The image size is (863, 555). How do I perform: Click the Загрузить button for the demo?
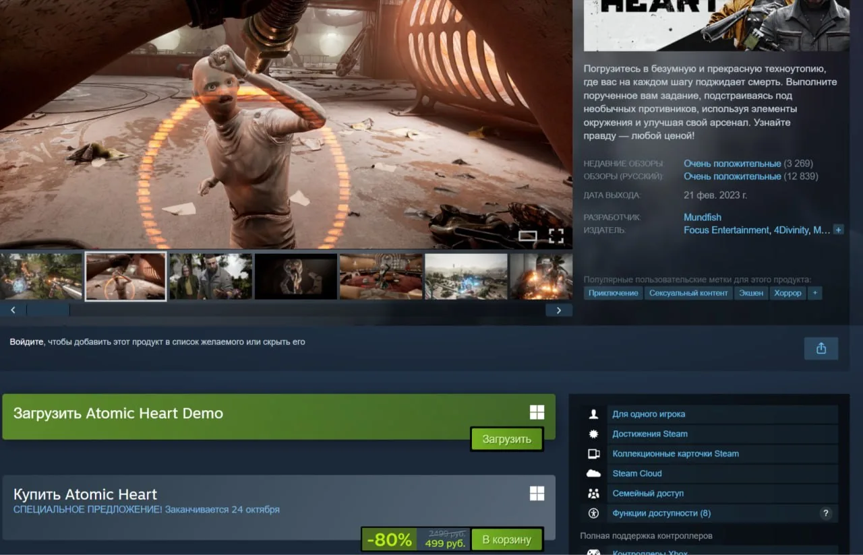(x=506, y=439)
